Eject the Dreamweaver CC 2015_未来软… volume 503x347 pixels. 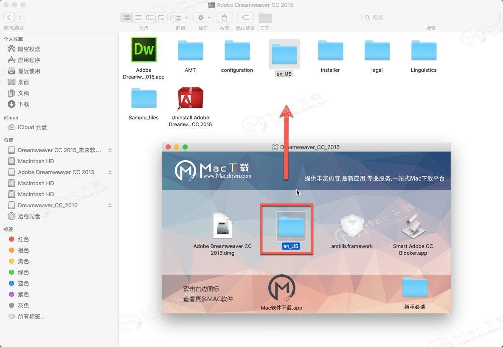point(110,150)
